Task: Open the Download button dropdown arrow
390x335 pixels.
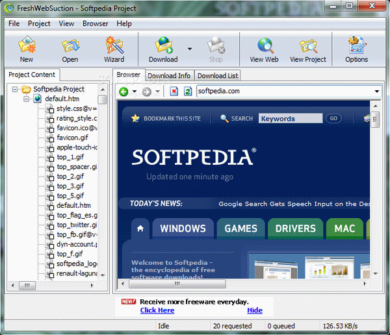Action: (190, 49)
